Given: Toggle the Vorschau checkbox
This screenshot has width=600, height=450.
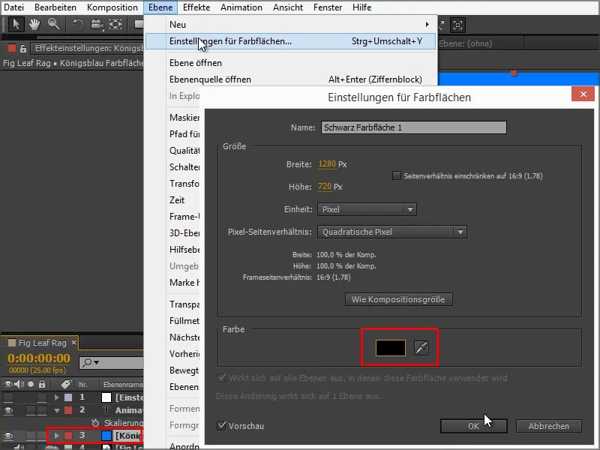Looking at the screenshot, I should coord(221,425).
